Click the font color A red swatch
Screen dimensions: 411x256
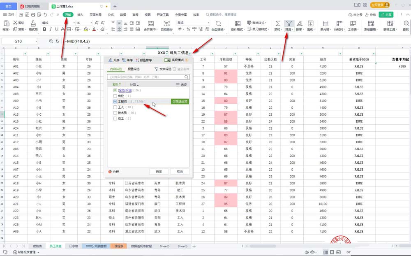point(94,29)
